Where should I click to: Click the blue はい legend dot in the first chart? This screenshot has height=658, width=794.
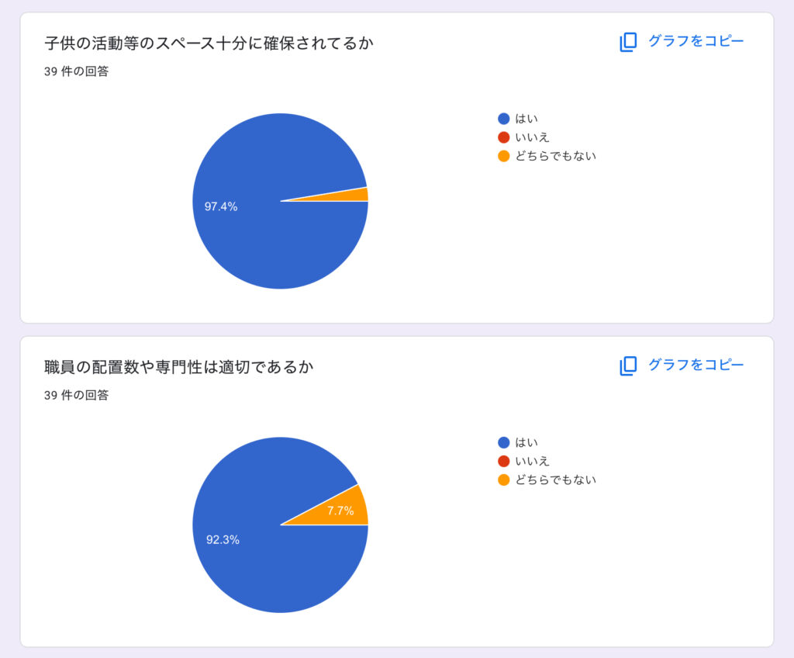point(504,119)
